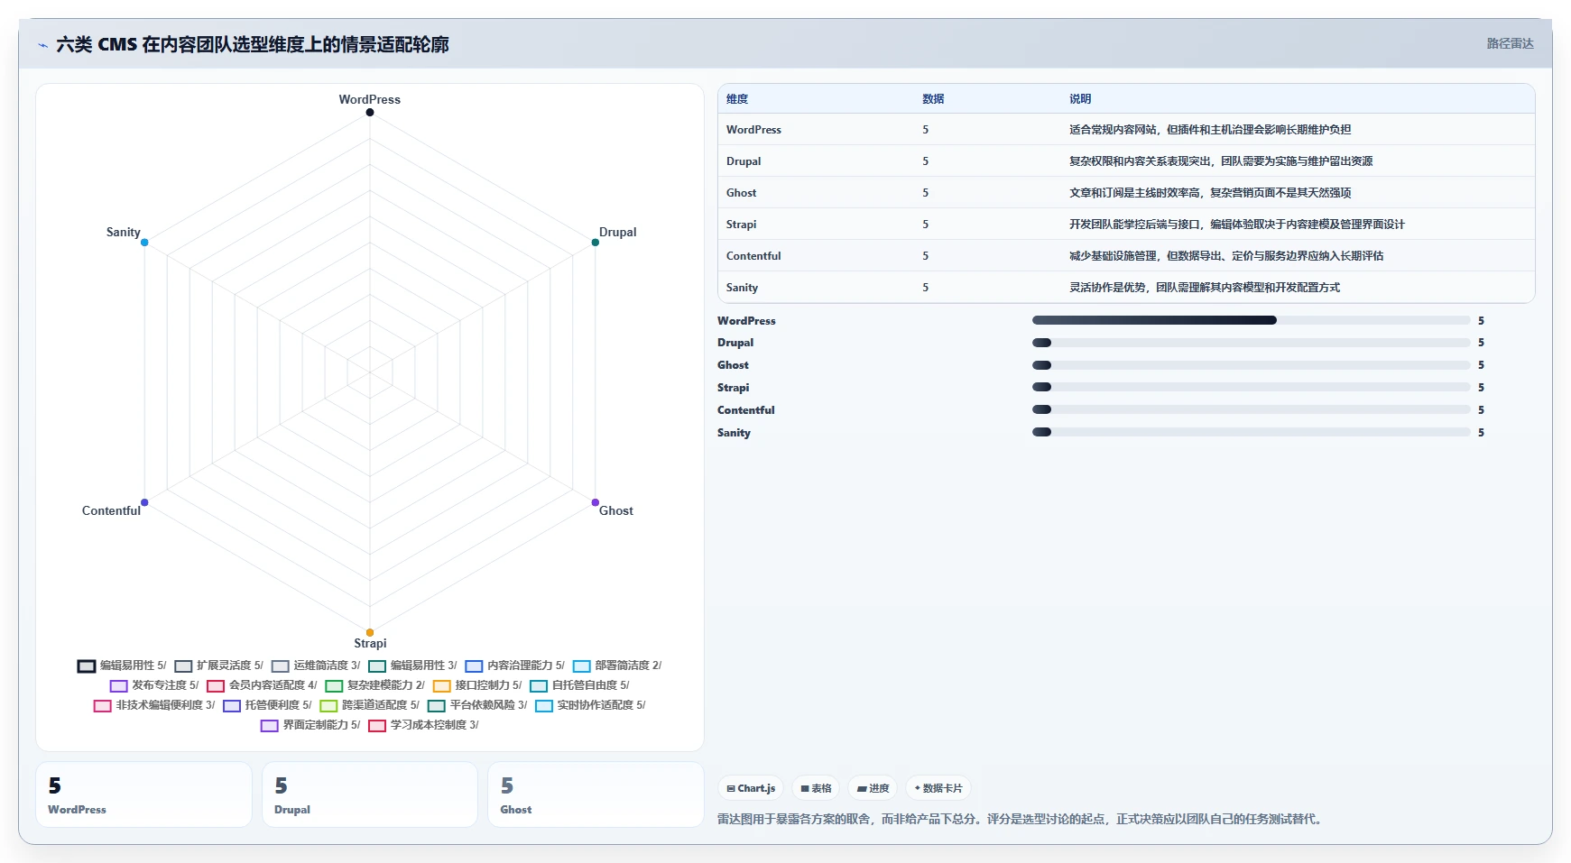Viewport: 1571px width, 863px height.
Task: Hide the 托管便利度 5/ dataset in legend
Action: (267, 705)
